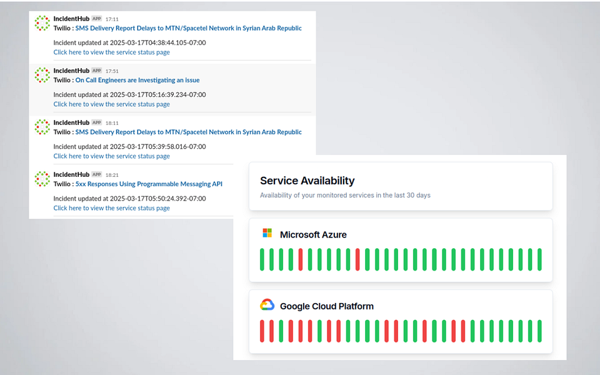Open the 5xx Responses Using Programmable Messaging link
Image resolution: width=600 pixels, height=375 pixels.
pos(149,184)
